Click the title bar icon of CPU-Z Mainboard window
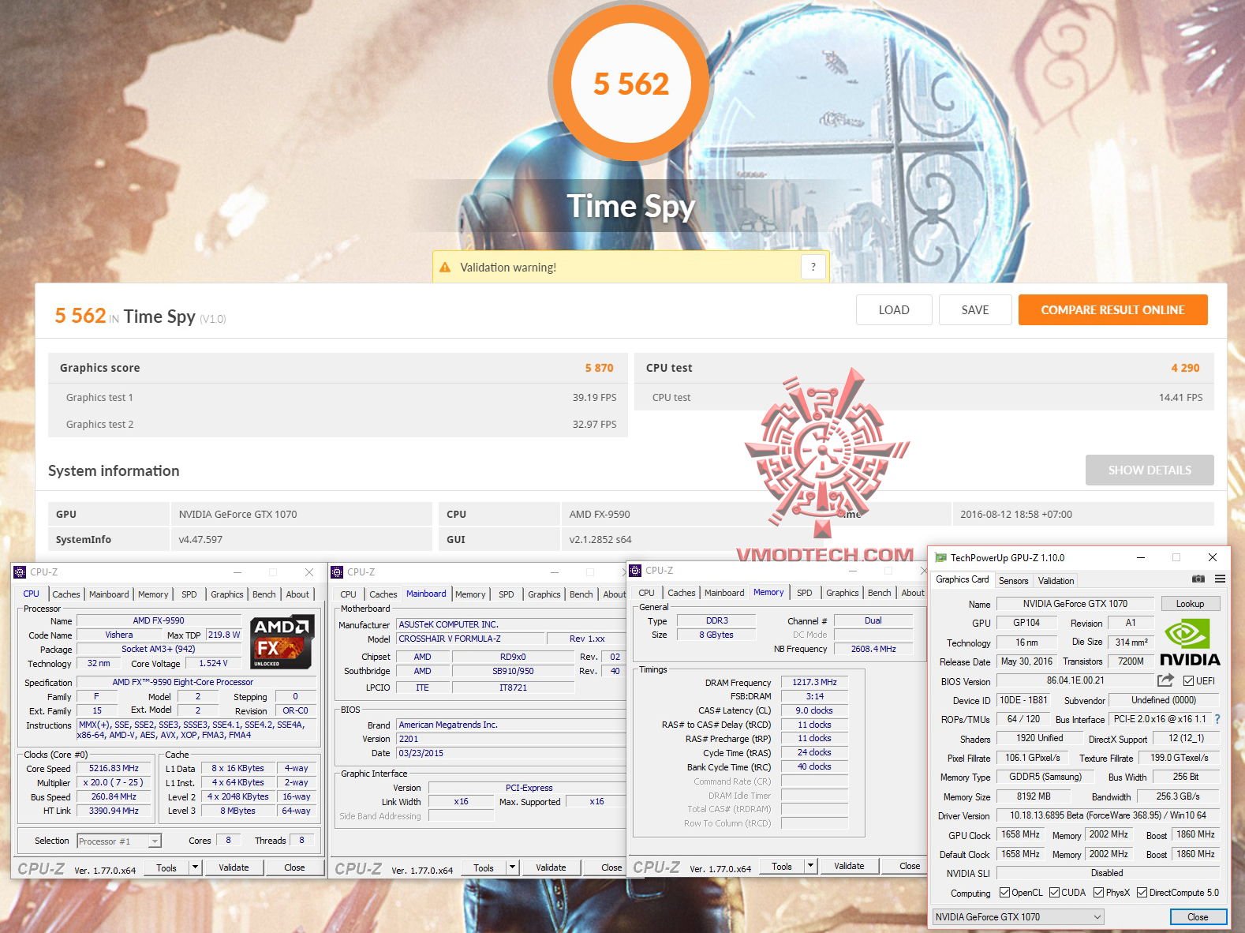 pyautogui.click(x=337, y=572)
